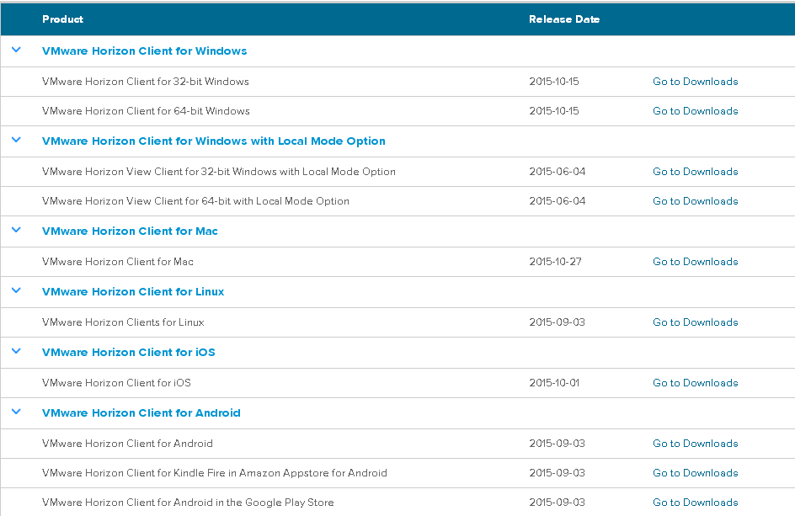Open the VMware Horizon Client for Windows heading link
The height and width of the screenshot is (516, 795).
(145, 51)
